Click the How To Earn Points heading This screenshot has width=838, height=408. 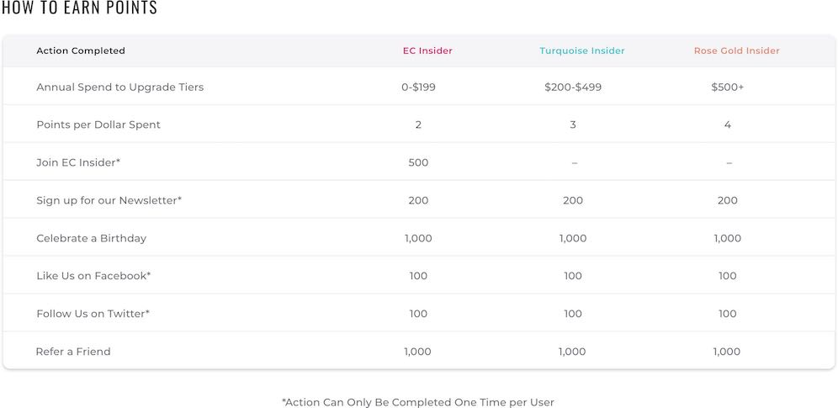(x=80, y=8)
